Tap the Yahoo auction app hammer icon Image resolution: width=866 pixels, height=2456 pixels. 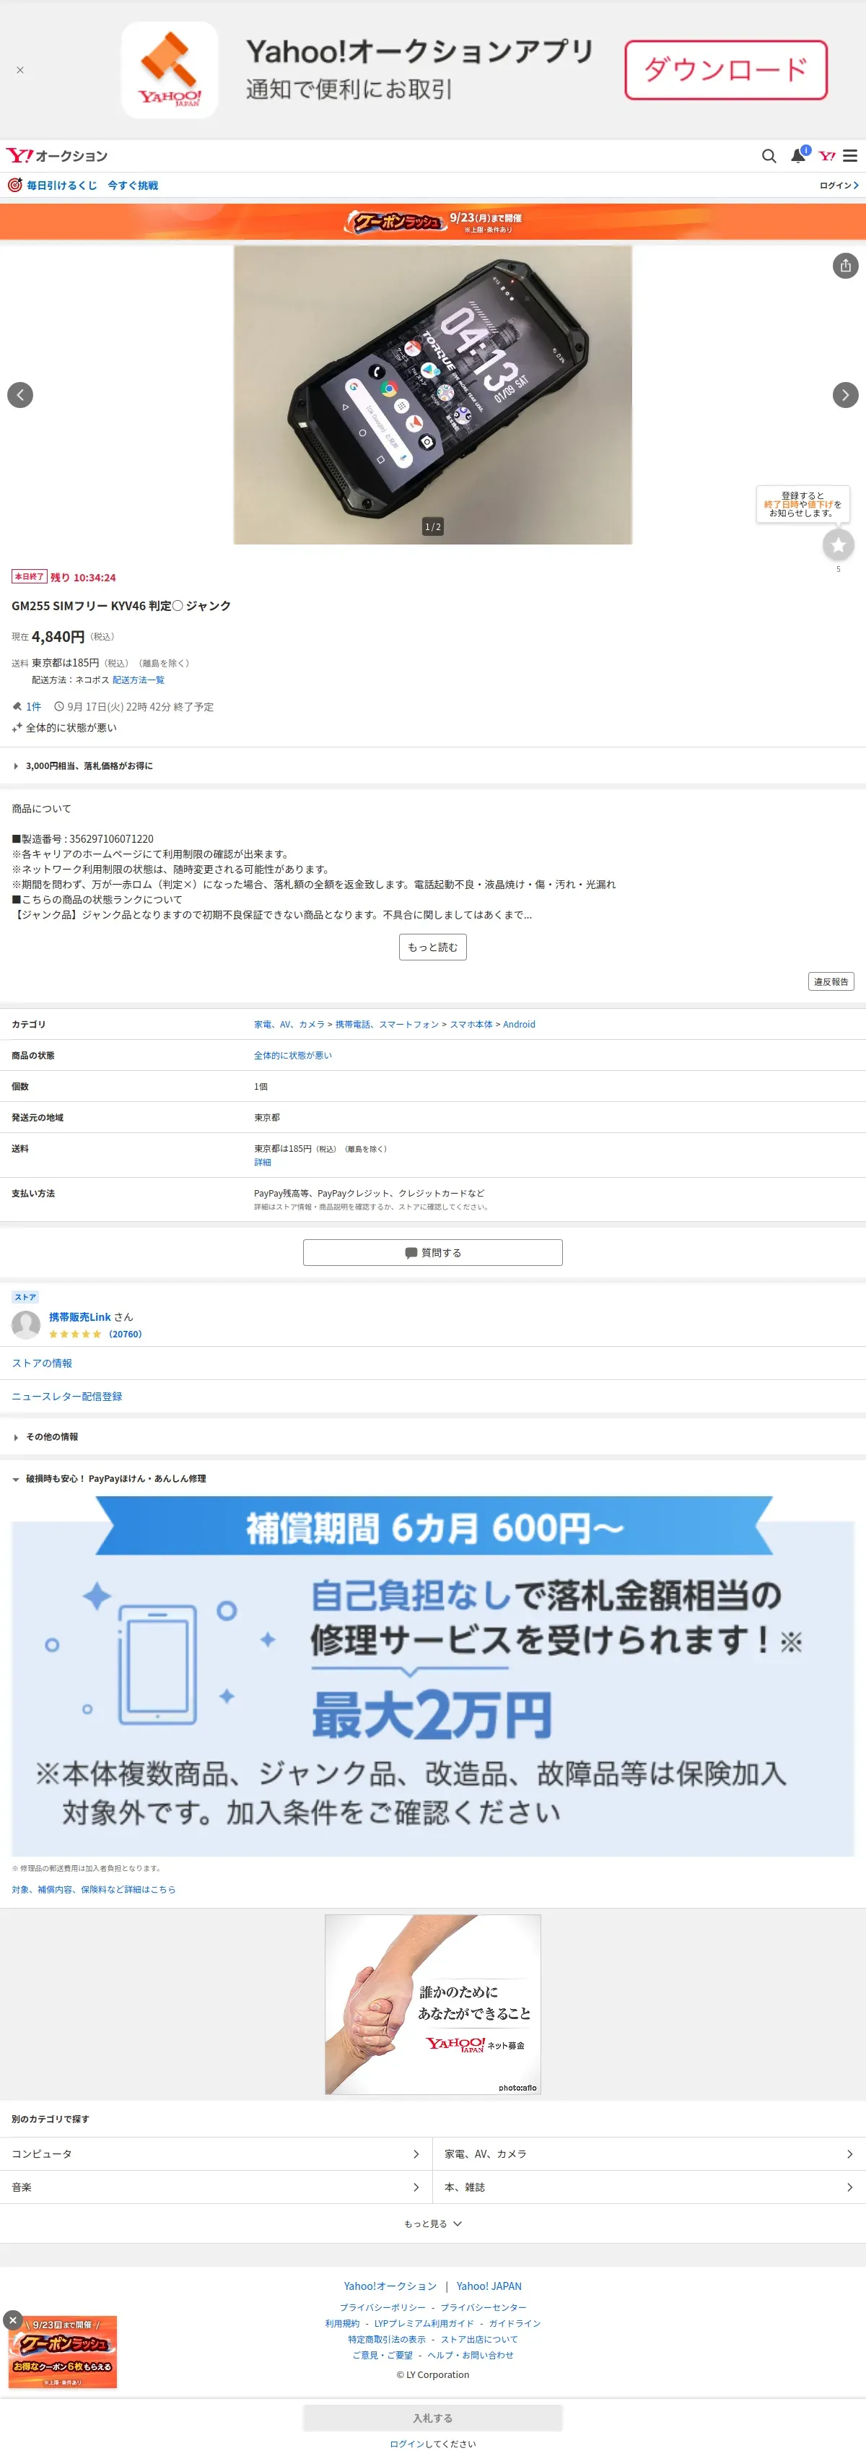click(x=170, y=69)
